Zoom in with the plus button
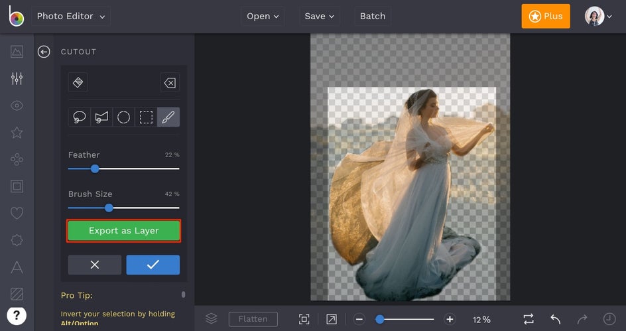 coord(450,319)
